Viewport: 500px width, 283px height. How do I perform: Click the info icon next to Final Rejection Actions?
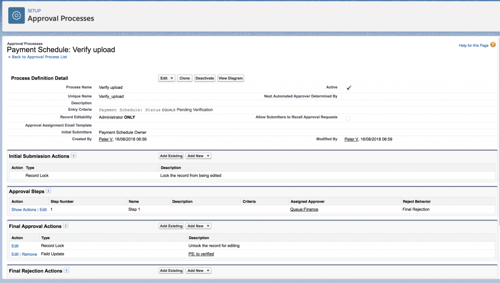point(67,271)
